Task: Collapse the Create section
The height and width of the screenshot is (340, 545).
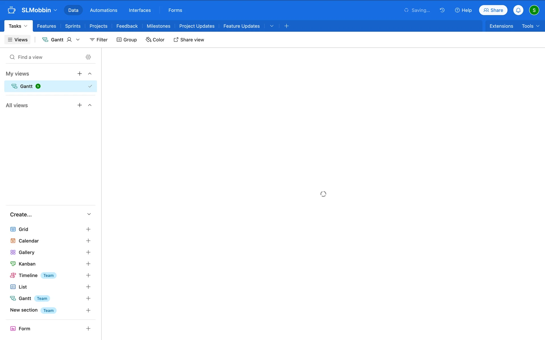Action: (89, 214)
